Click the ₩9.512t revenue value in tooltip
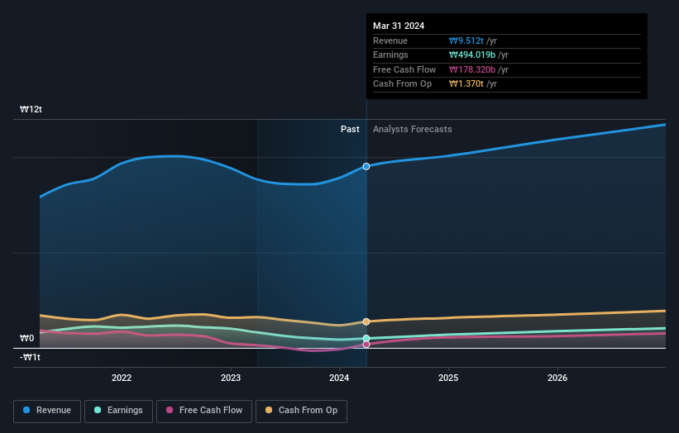 point(466,40)
